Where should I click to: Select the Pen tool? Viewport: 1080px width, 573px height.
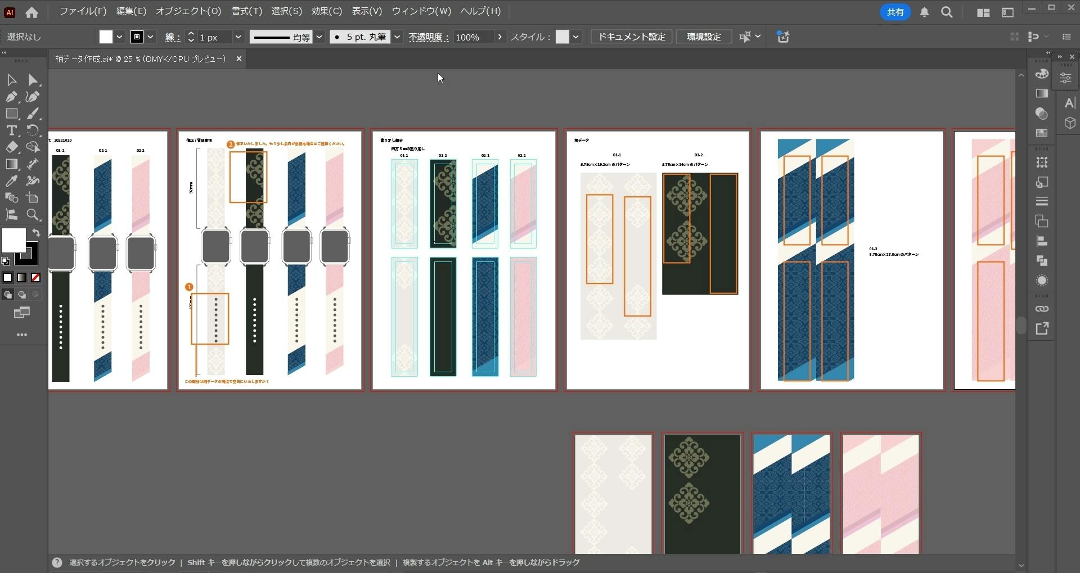[x=11, y=97]
